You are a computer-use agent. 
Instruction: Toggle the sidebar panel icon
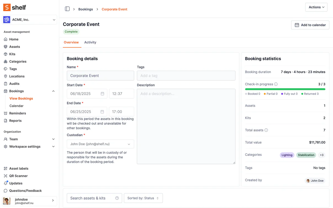coord(67,9)
